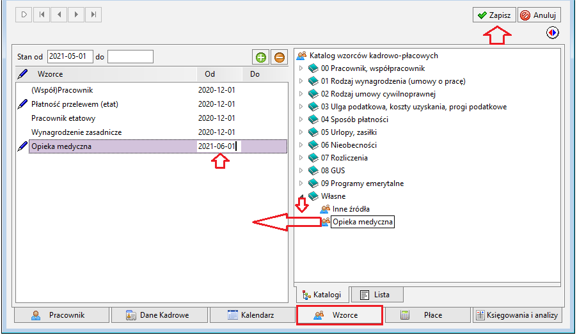Expand 00 Pracownik, współpracownik catalog
The height and width of the screenshot is (335, 577).
click(x=301, y=68)
